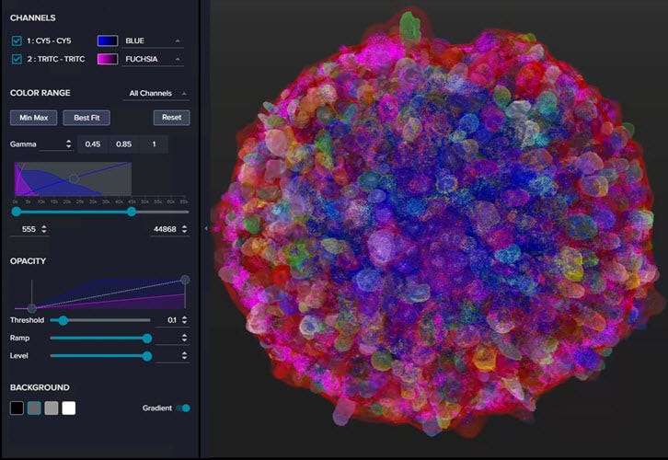The height and width of the screenshot is (460, 668).
Task: Click the blue gradient swatch for CY5
Action: point(108,41)
